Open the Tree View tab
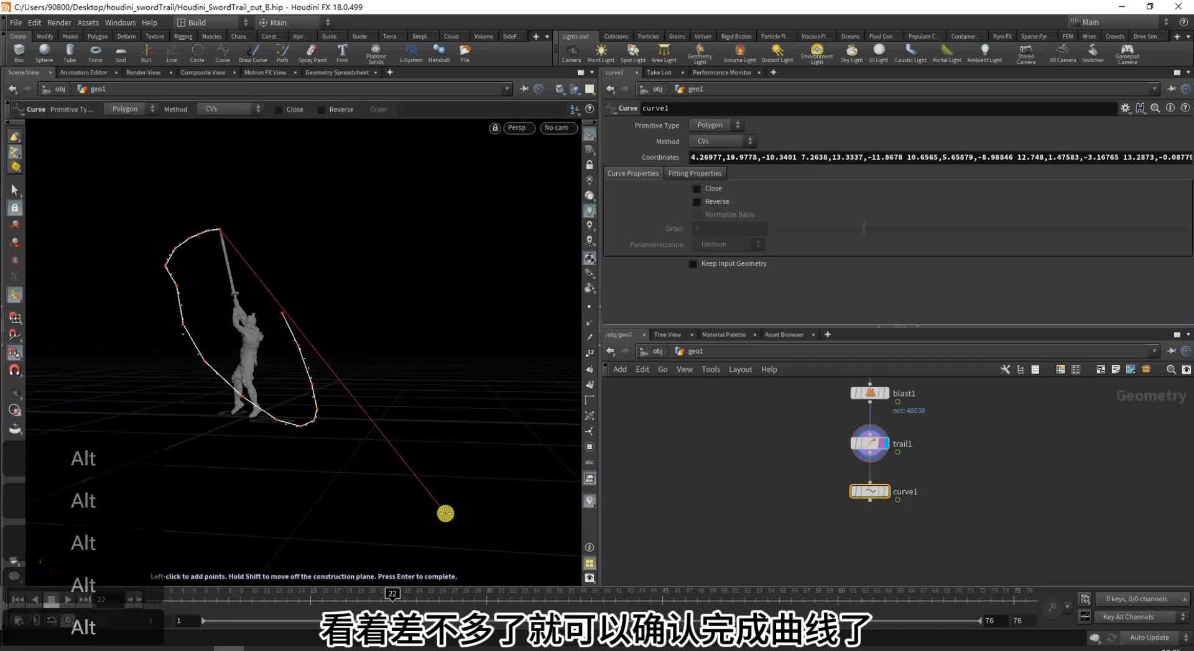Image resolution: width=1194 pixels, height=651 pixels. click(667, 334)
